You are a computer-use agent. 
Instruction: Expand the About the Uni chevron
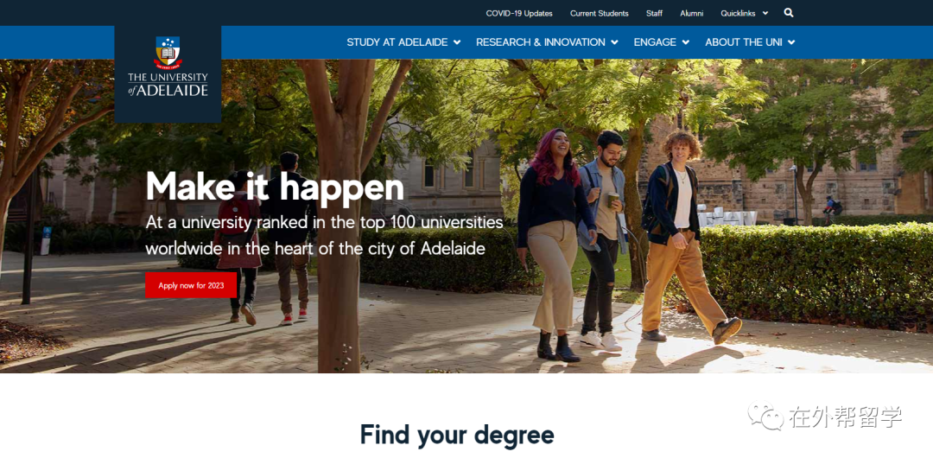[790, 42]
